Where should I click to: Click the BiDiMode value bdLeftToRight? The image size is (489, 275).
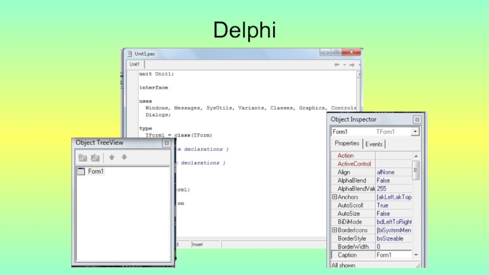click(x=394, y=222)
